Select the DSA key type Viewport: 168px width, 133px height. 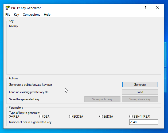pyautogui.click(x=44, y=117)
